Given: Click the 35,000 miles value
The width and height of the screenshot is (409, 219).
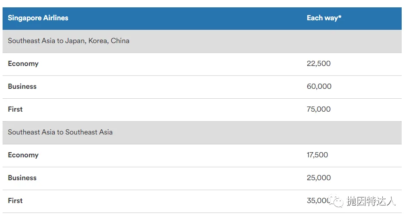Looking at the screenshot, I should (318, 201).
